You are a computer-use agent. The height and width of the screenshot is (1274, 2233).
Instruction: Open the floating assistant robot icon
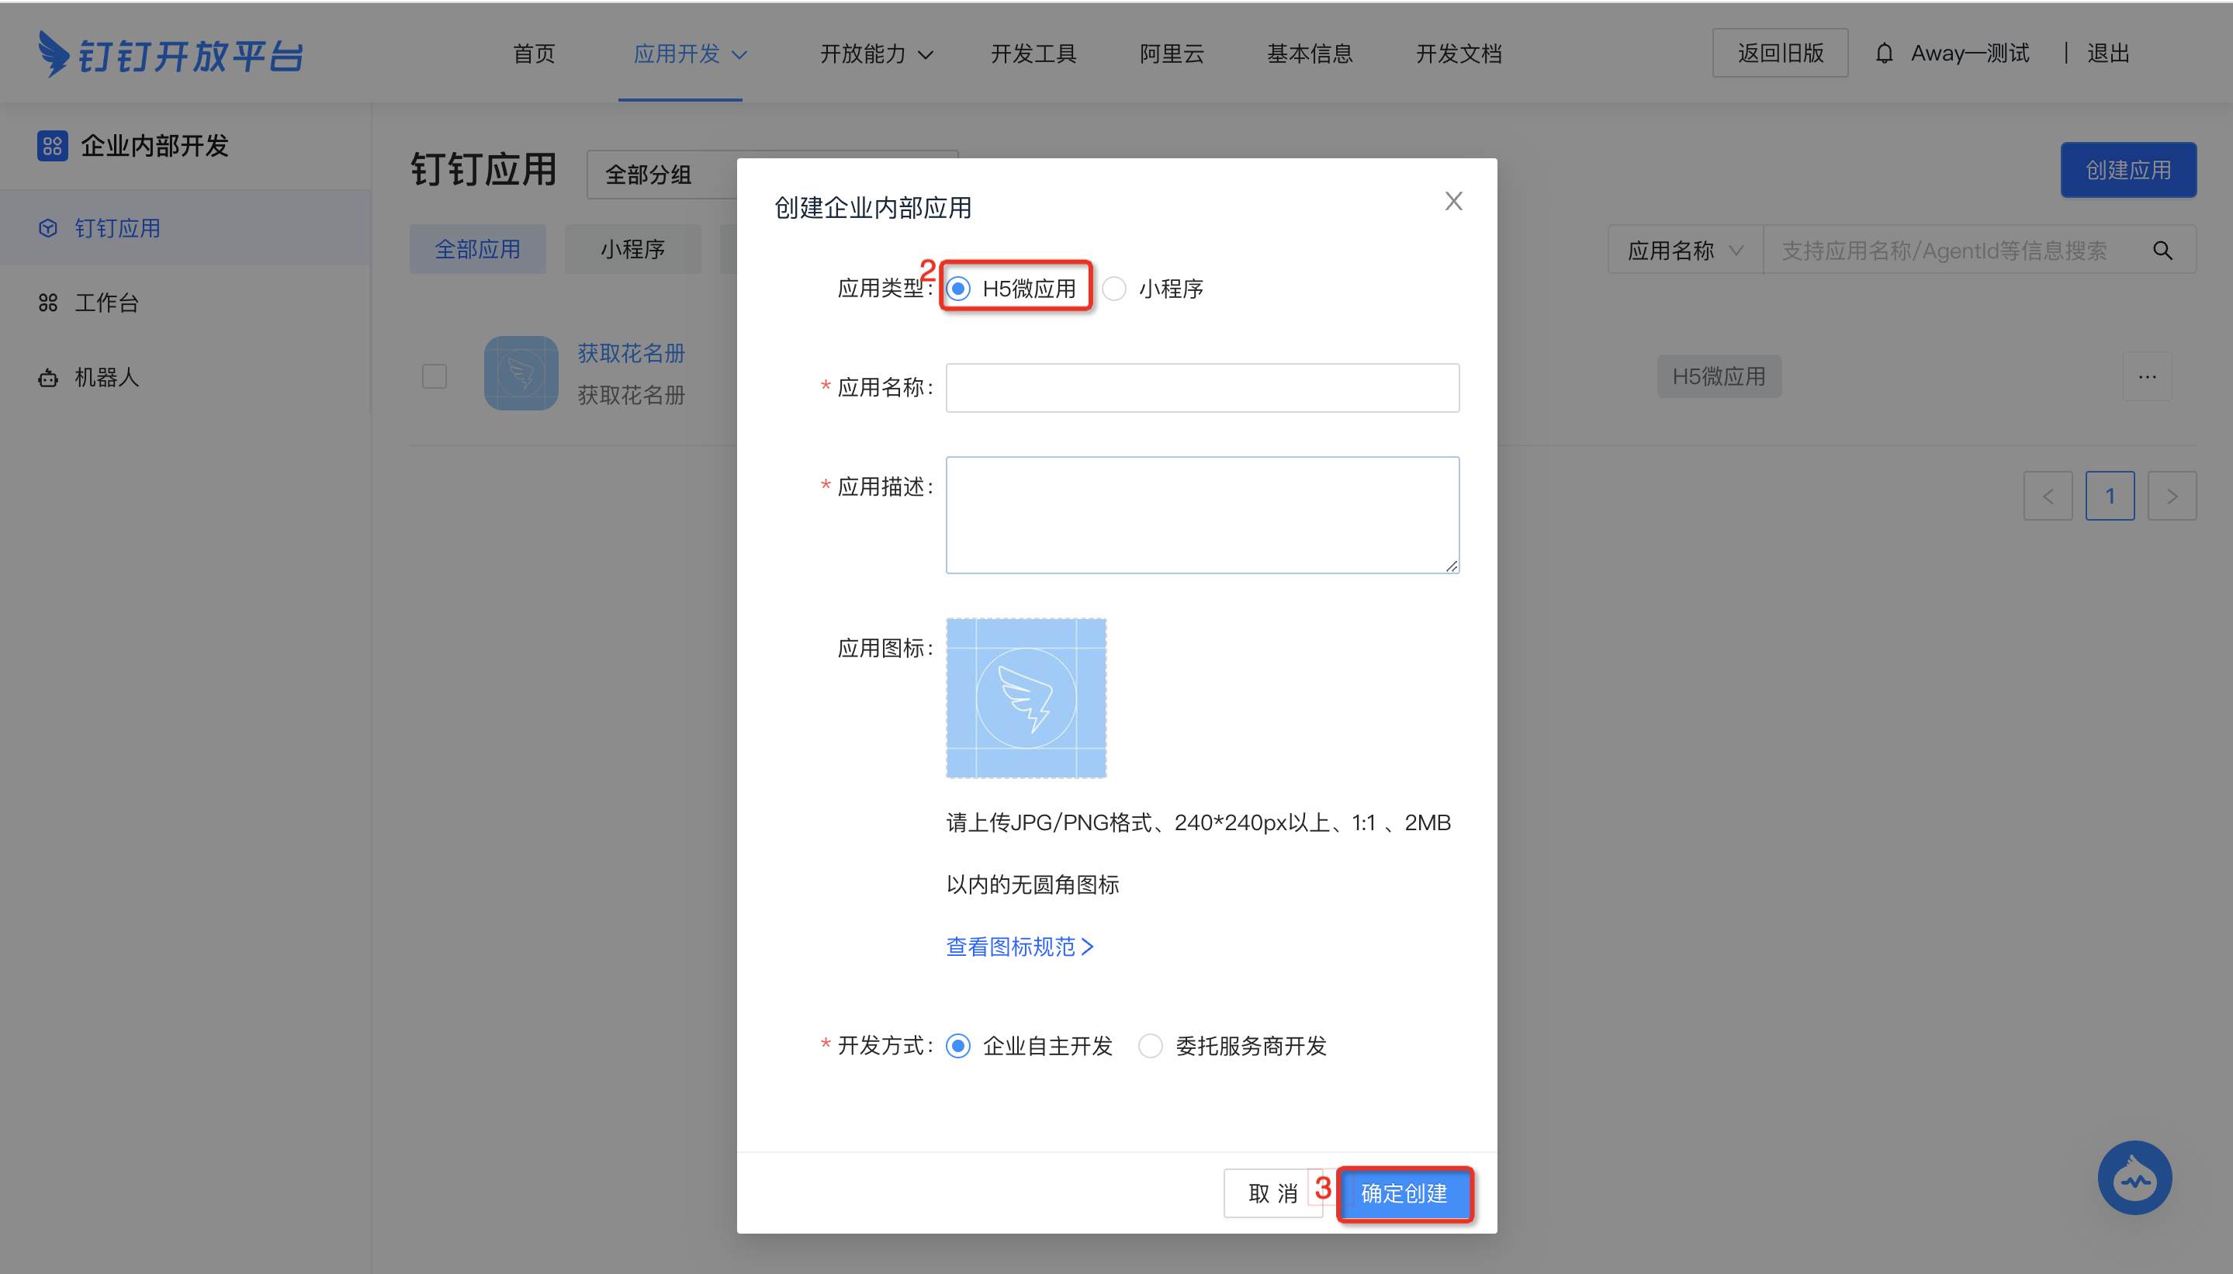(x=2134, y=1178)
